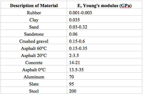Click the Asphalt 0°C row label

pos(34,70)
